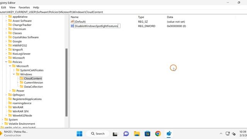The height and width of the screenshot is (139, 247).
Task: Select the WinRAR SFX folder icon
Action: coord(10,111)
